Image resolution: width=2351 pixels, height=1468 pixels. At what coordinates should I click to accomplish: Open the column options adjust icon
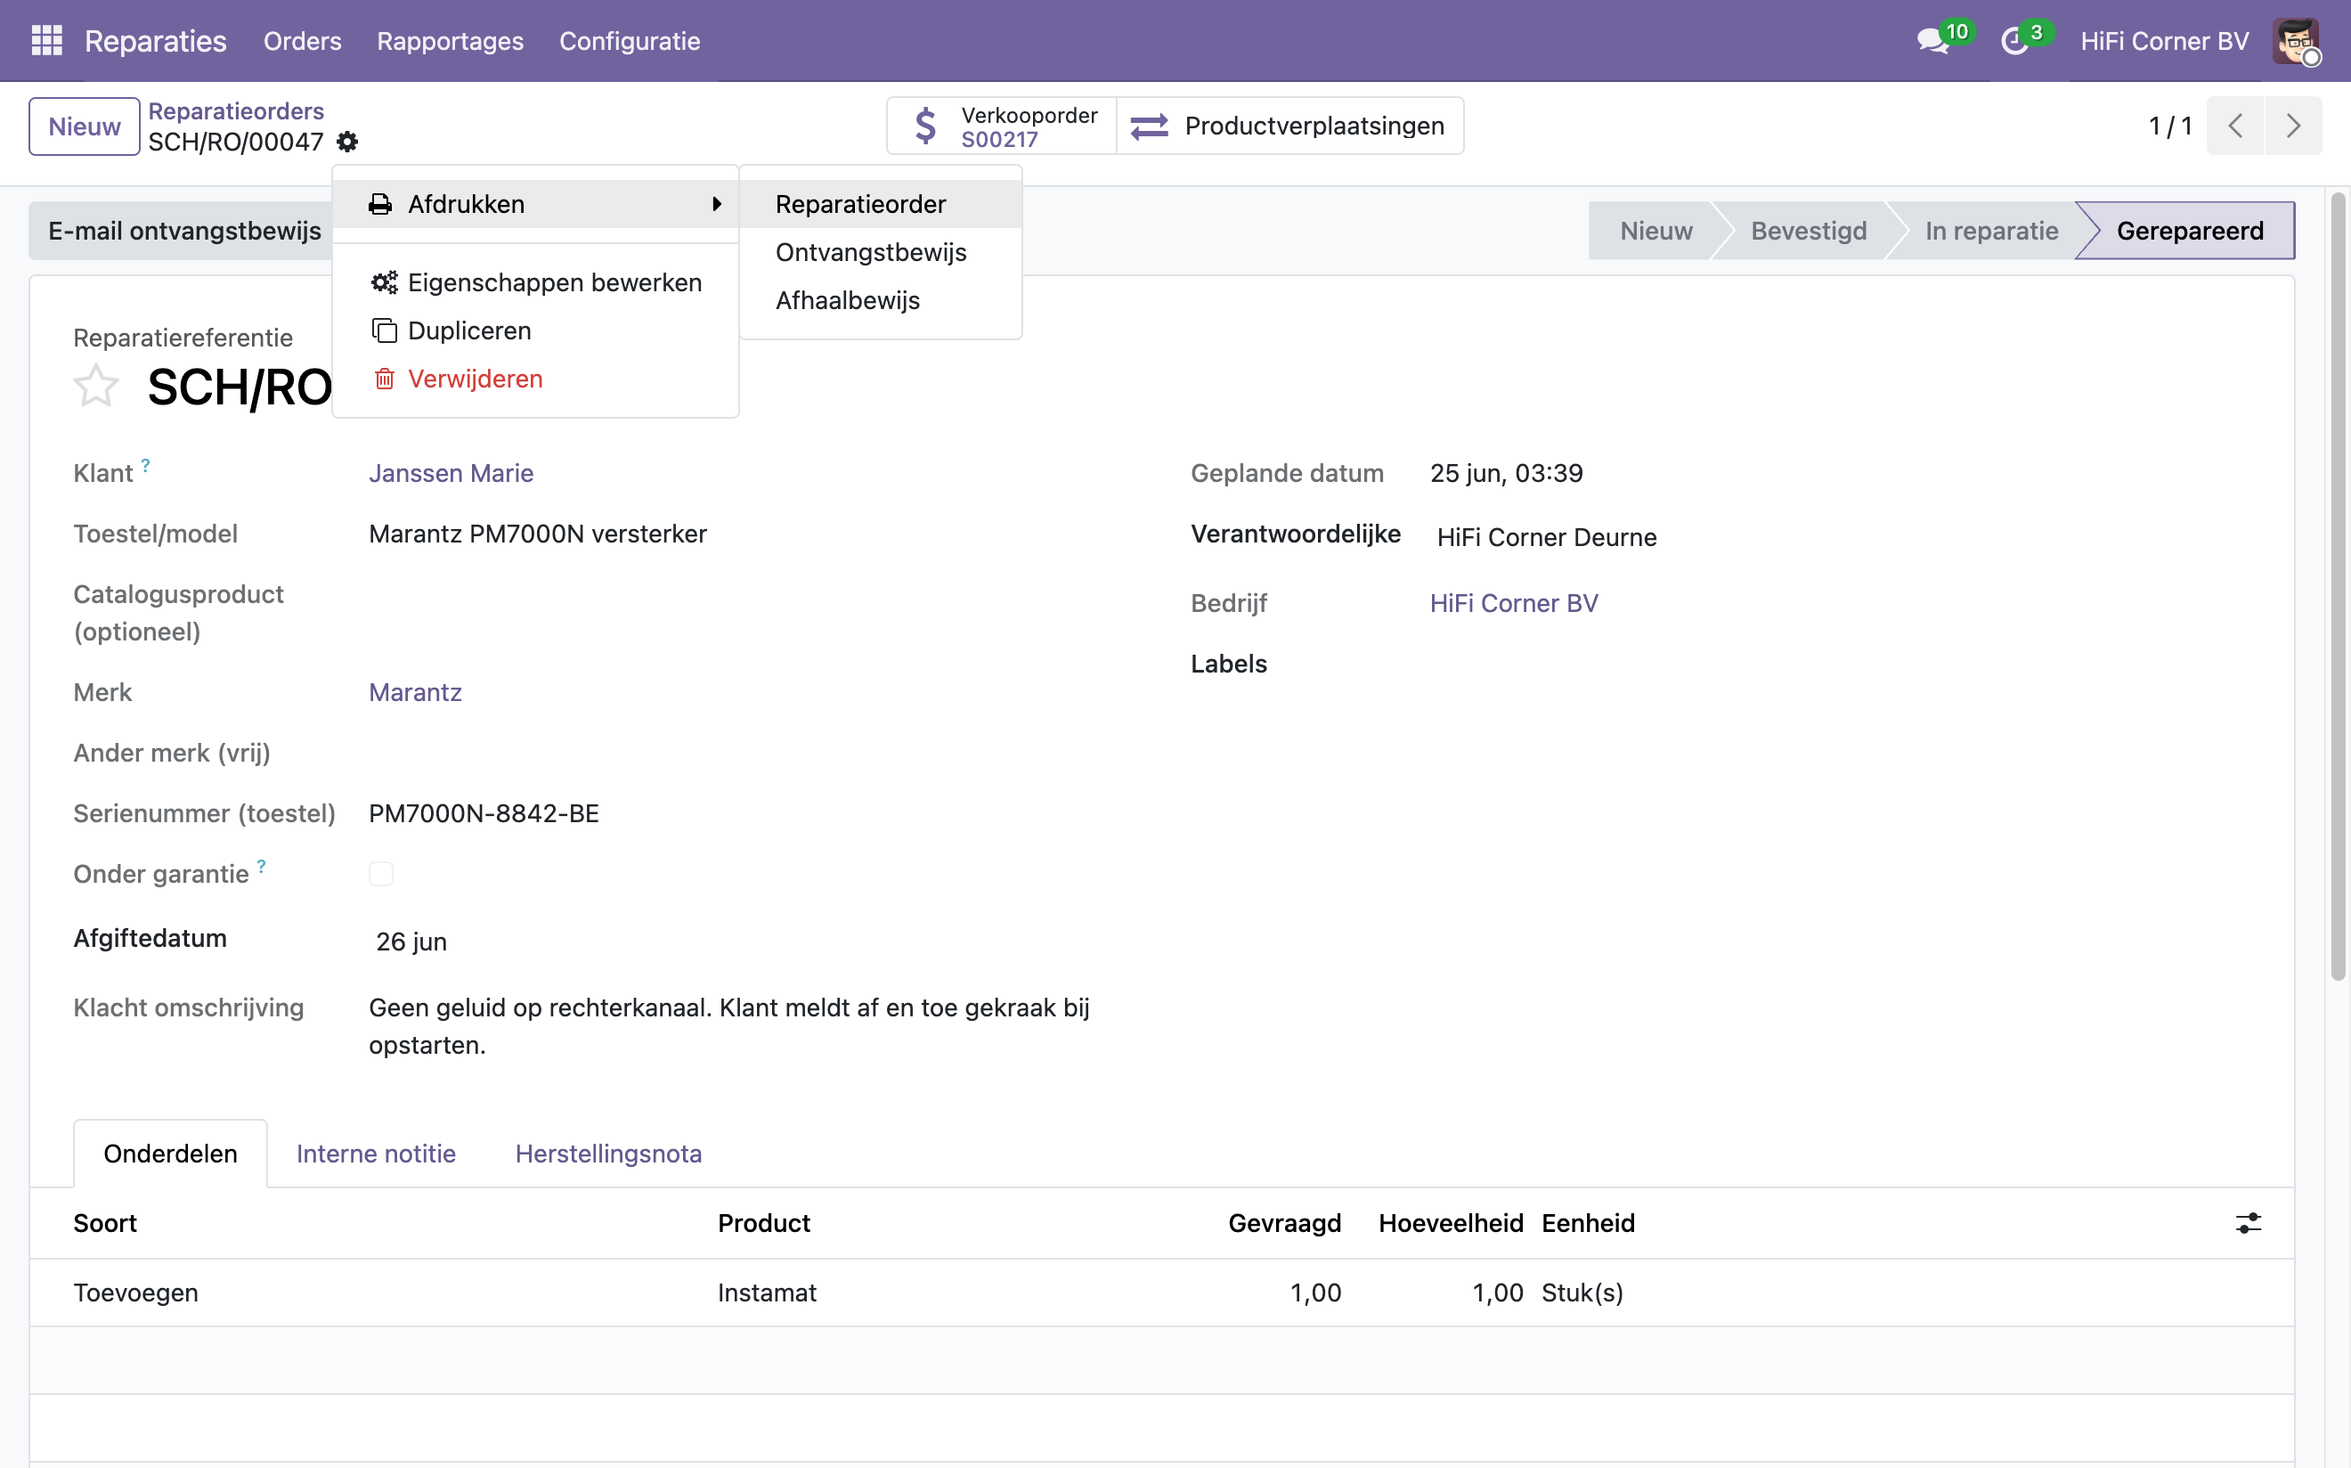click(x=2248, y=1223)
